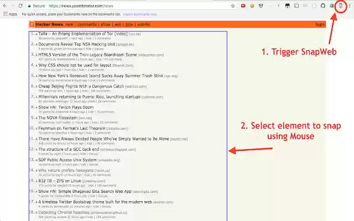This screenshot has height=221, width=354.
Task: Upvote the 832 TB ZFS story
Action: (37, 181)
